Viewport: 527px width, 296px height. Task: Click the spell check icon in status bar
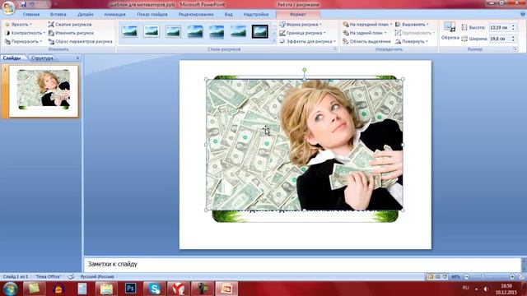pos(71,277)
